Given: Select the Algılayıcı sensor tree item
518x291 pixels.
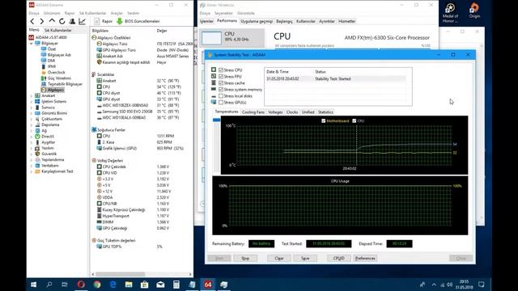Looking at the screenshot, I should 56,90.
